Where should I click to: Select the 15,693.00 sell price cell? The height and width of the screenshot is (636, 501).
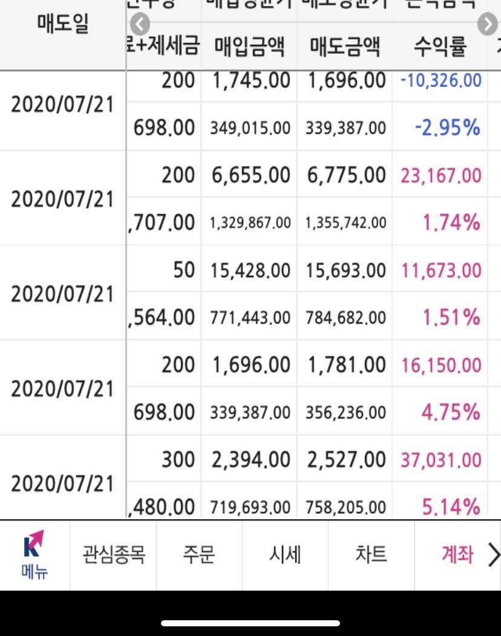tap(345, 270)
